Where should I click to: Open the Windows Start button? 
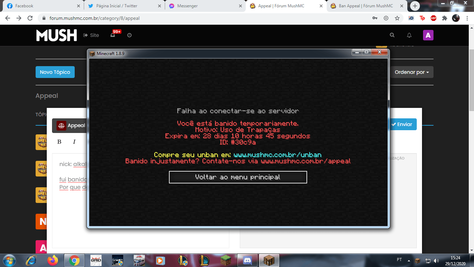tap(9, 260)
